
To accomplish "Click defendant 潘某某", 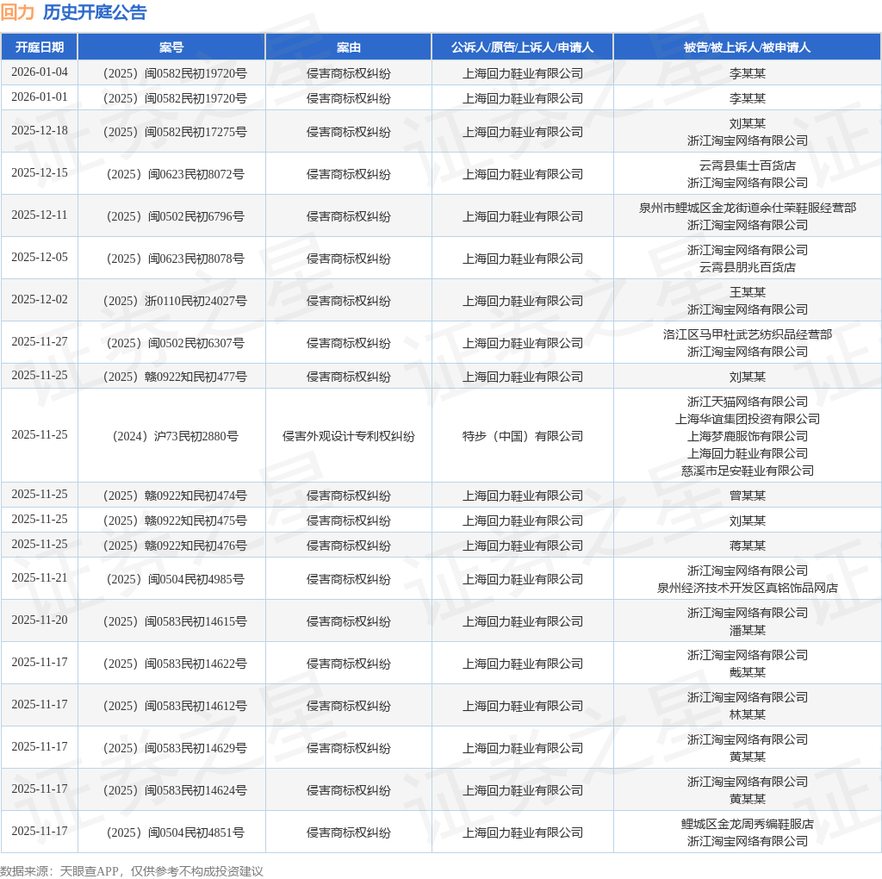I will coord(747,630).
